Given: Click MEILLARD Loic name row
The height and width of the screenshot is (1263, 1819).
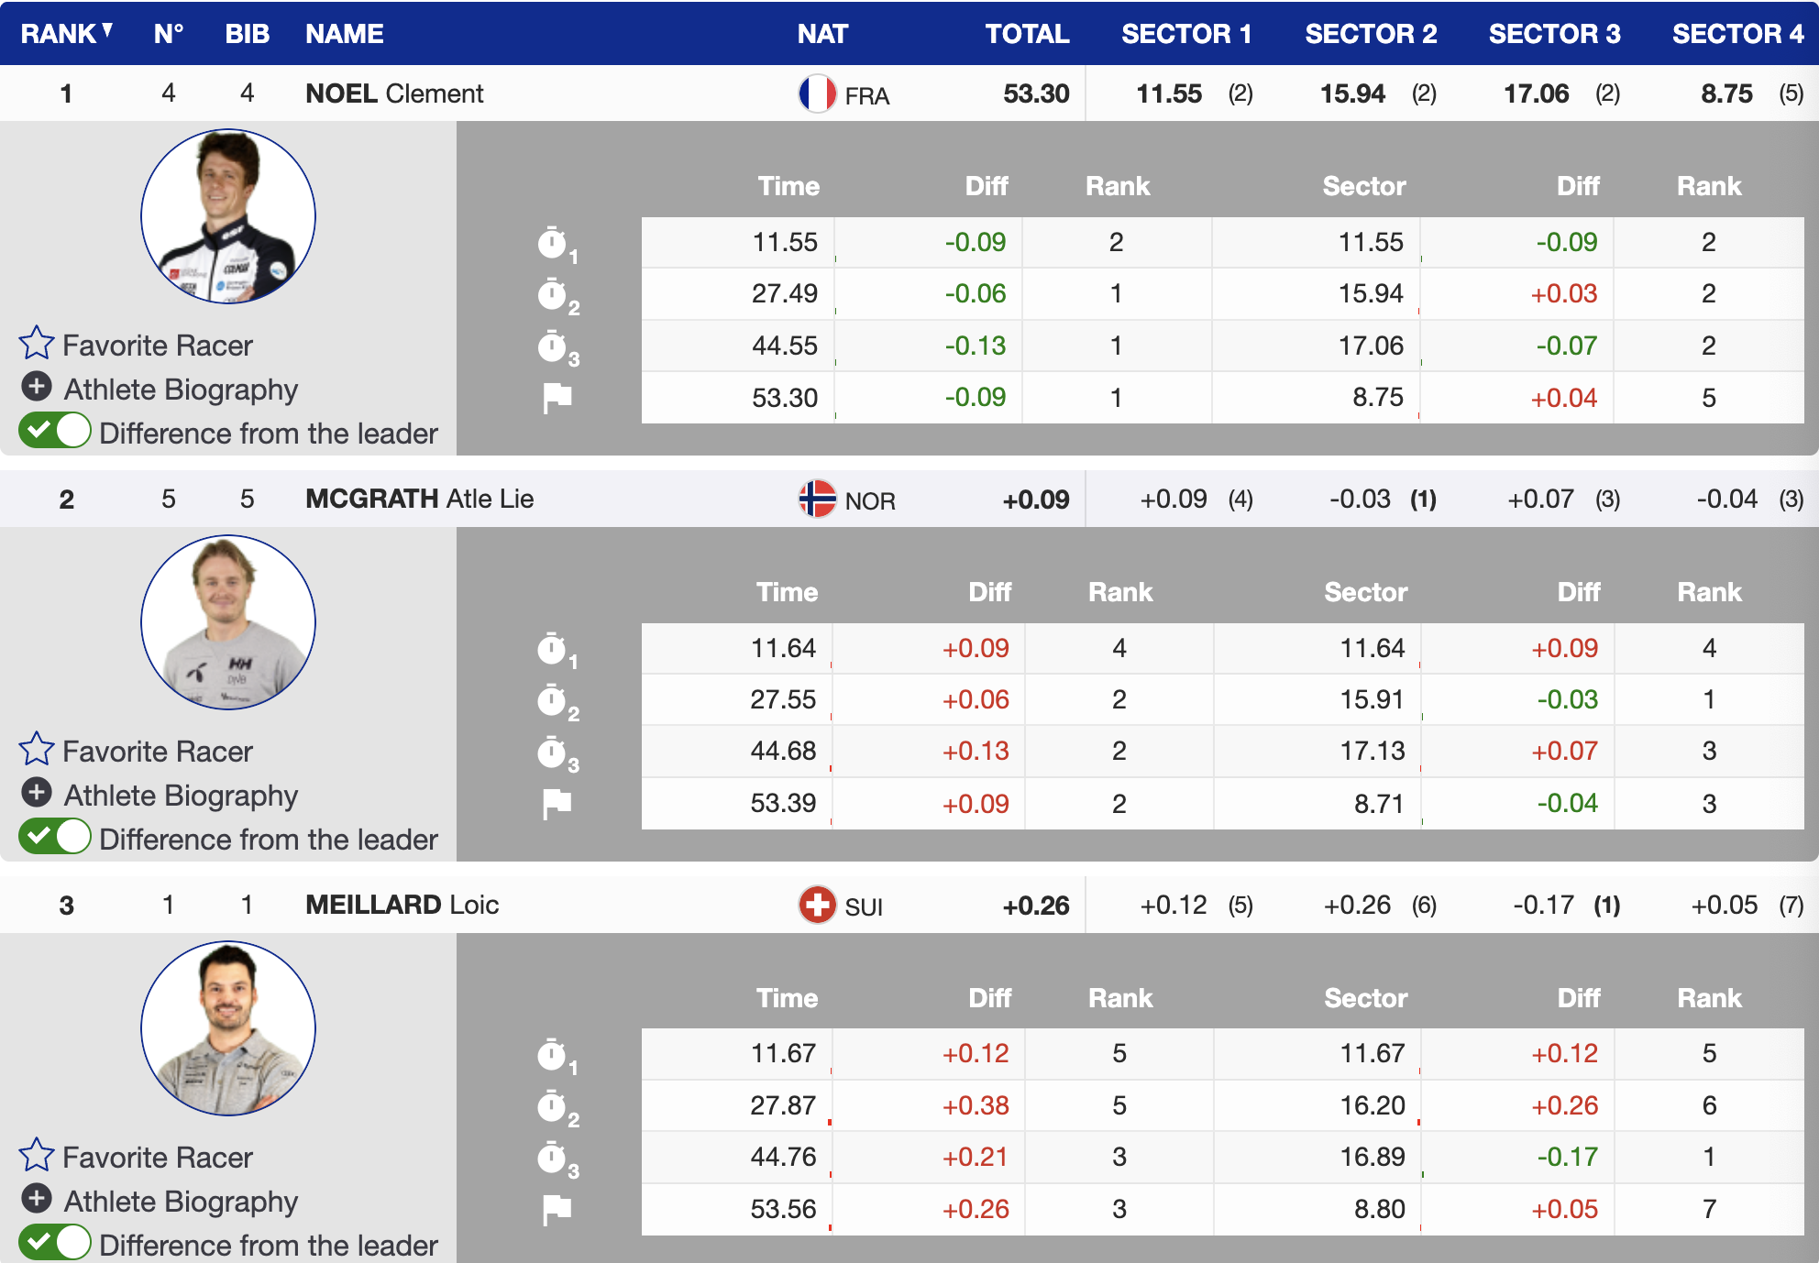Looking at the screenshot, I should click(x=402, y=906).
